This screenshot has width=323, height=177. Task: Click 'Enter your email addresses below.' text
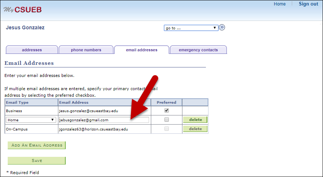click(x=39, y=75)
